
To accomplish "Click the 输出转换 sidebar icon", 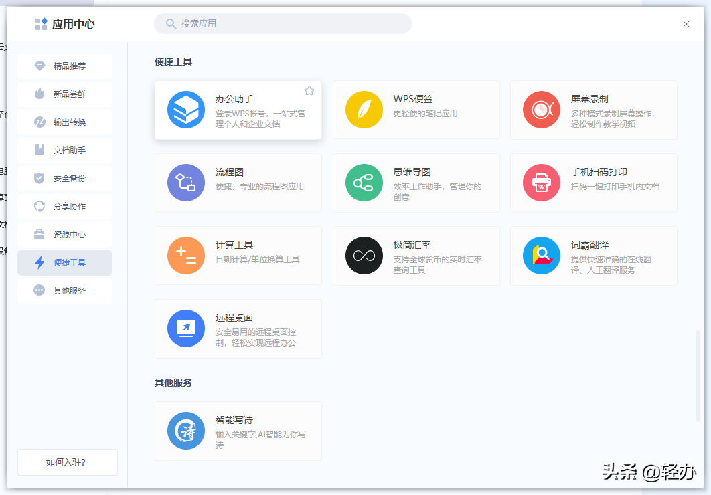I will [x=39, y=122].
